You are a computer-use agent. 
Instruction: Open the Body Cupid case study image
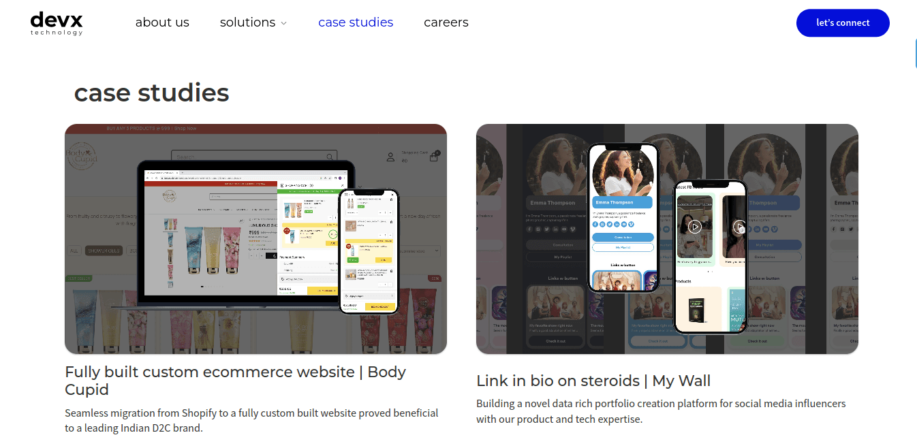[x=255, y=239]
